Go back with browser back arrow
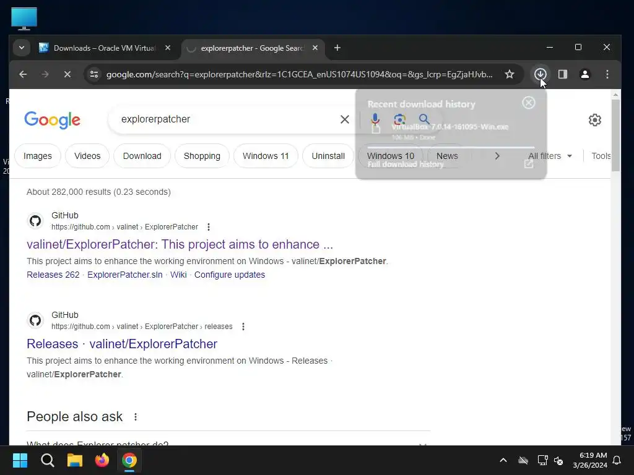The image size is (634, 475). (23, 74)
